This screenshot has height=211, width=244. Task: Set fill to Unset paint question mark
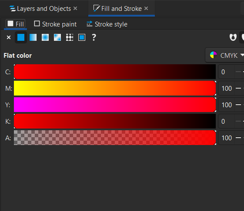click(94, 37)
